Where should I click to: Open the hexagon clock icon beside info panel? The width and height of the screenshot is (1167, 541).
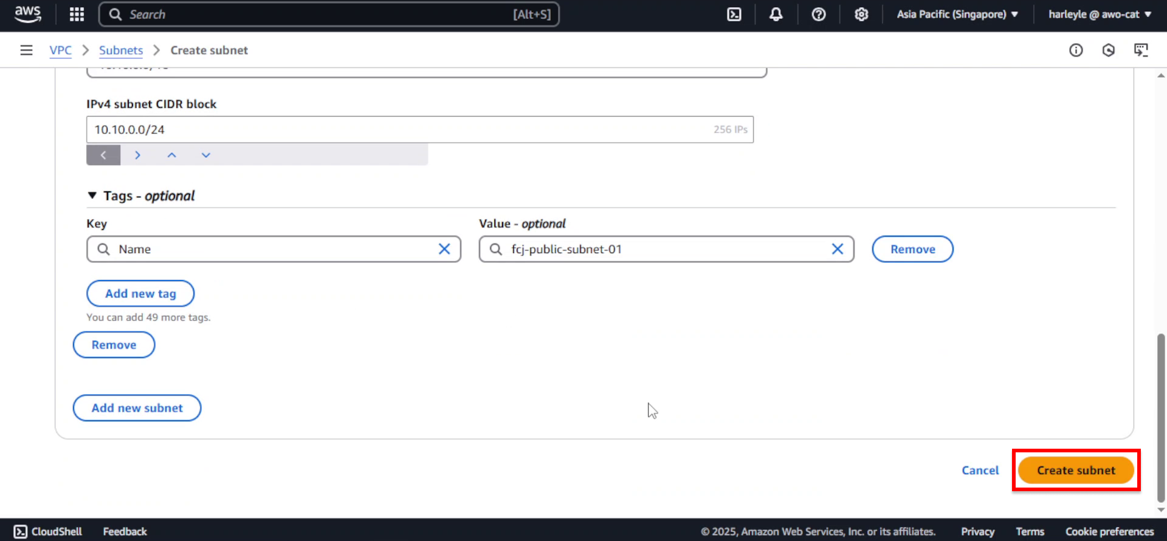pos(1109,50)
